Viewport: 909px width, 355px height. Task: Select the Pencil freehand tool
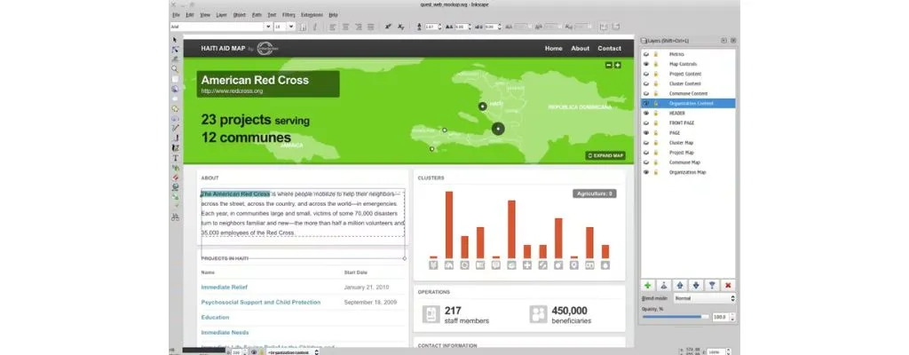(x=175, y=128)
